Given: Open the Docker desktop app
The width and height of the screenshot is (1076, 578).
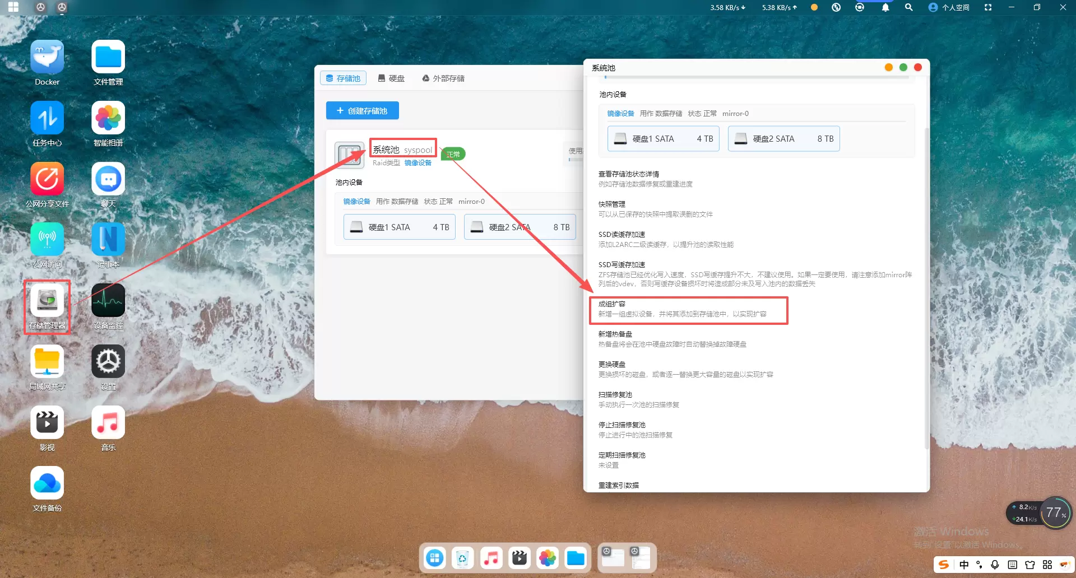Looking at the screenshot, I should pyautogui.click(x=47, y=57).
